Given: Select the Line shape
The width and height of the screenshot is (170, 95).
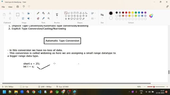Looking at the screenshot, I should click(66, 13).
